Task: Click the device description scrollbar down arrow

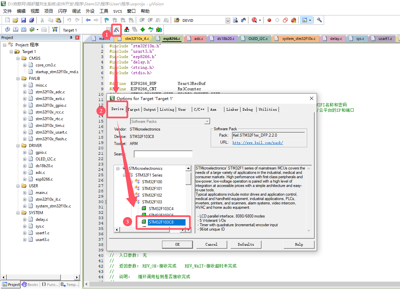Action: 309,231
